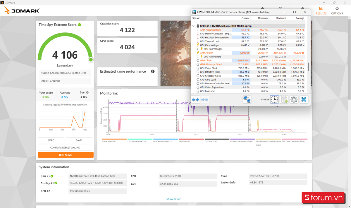This screenshot has width=351, height=208.
Task: Click the Time Spy benchmark screenshot thumbnail
Action: click(175, 53)
